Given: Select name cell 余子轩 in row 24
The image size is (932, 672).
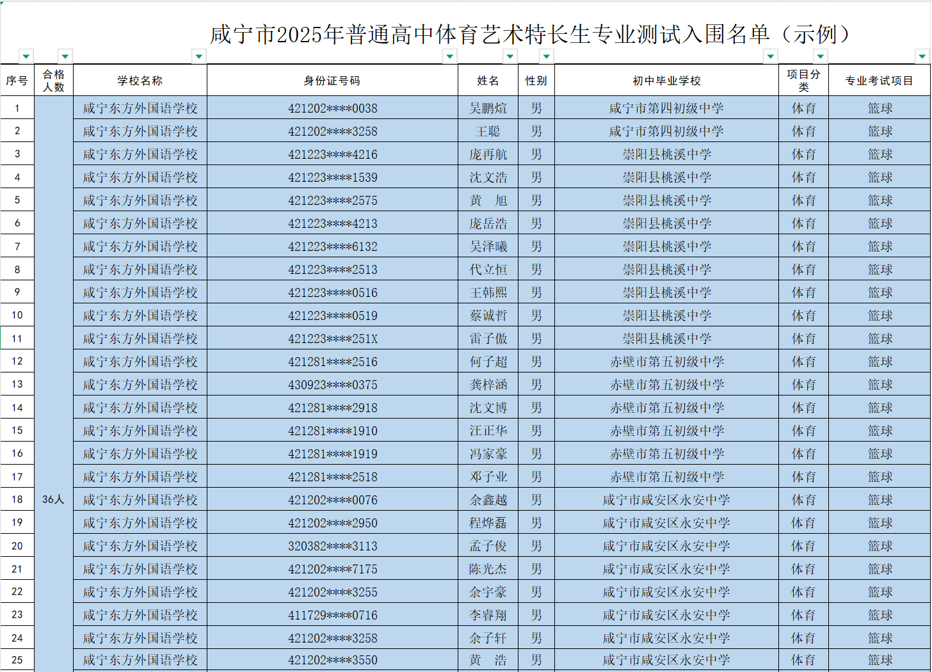Looking at the screenshot, I should click(x=488, y=638).
